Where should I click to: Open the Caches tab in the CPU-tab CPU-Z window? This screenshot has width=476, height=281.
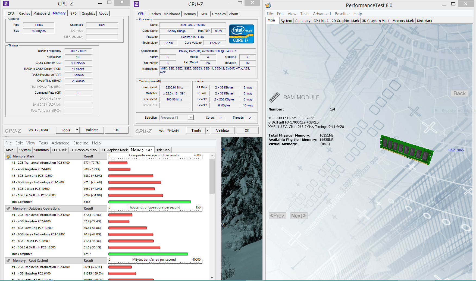[155, 14]
